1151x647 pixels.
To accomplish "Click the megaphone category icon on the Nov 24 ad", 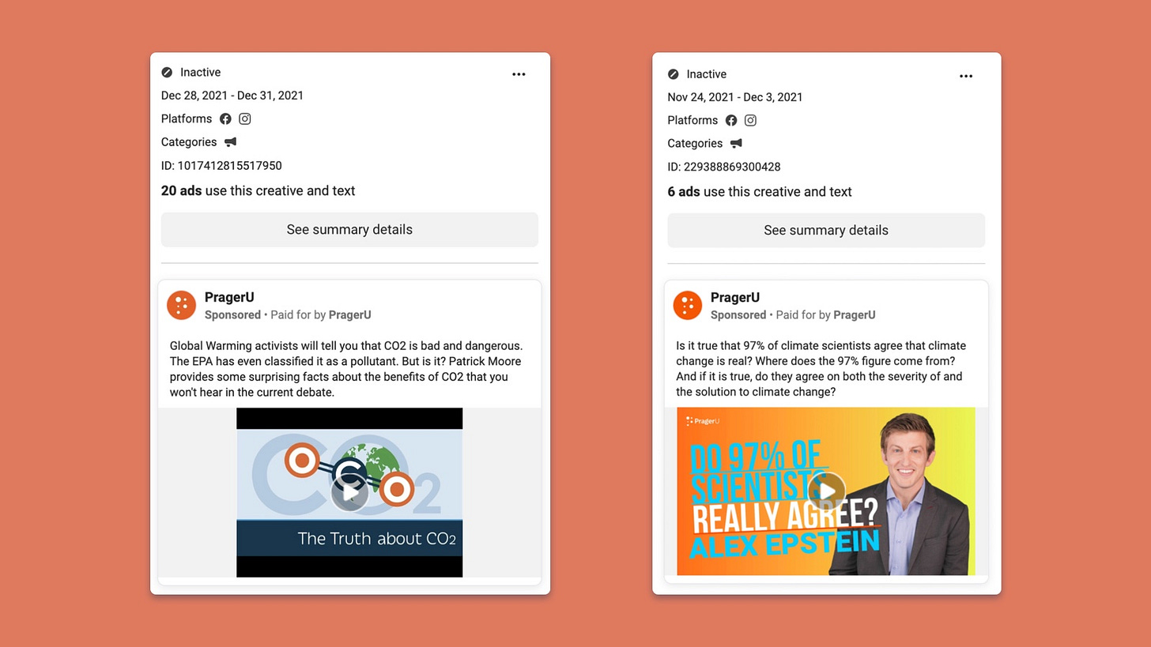I will pos(736,144).
